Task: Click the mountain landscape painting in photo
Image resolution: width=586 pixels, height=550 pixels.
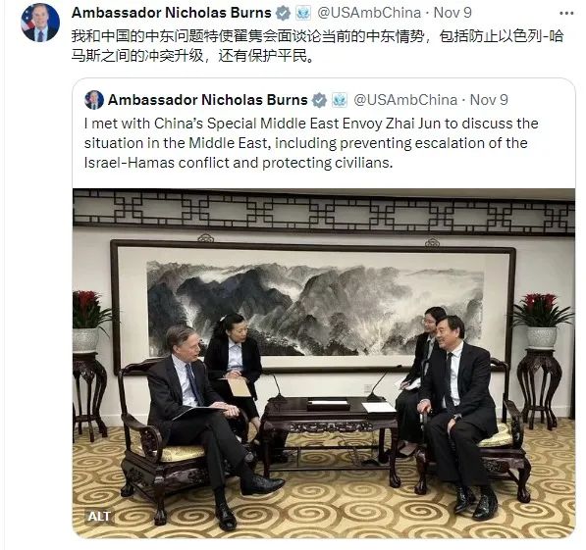Action: (313, 307)
